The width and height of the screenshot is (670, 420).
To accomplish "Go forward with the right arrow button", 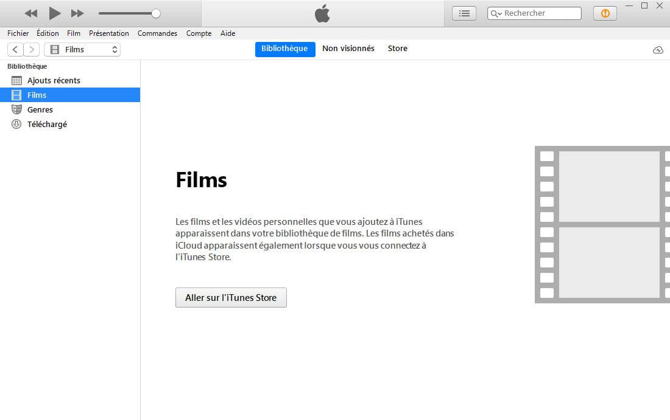I will (32, 49).
